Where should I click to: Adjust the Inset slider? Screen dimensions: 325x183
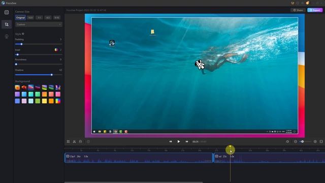coord(39,54)
